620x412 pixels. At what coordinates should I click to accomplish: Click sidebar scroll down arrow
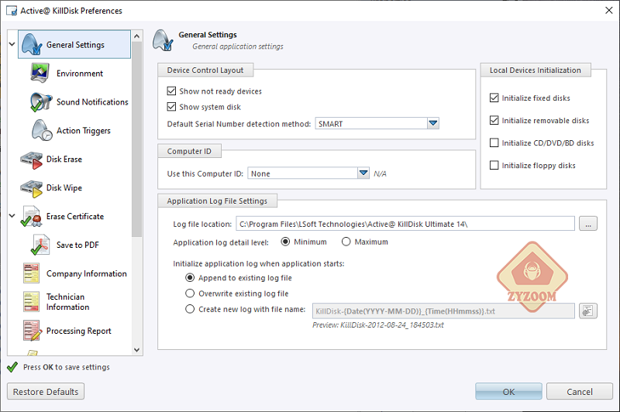[x=137, y=349]
